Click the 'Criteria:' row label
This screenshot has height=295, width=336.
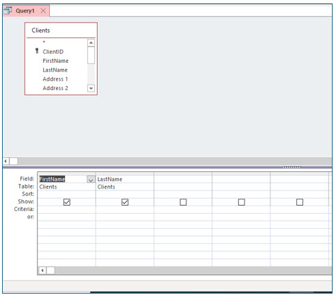pos(24,209)
